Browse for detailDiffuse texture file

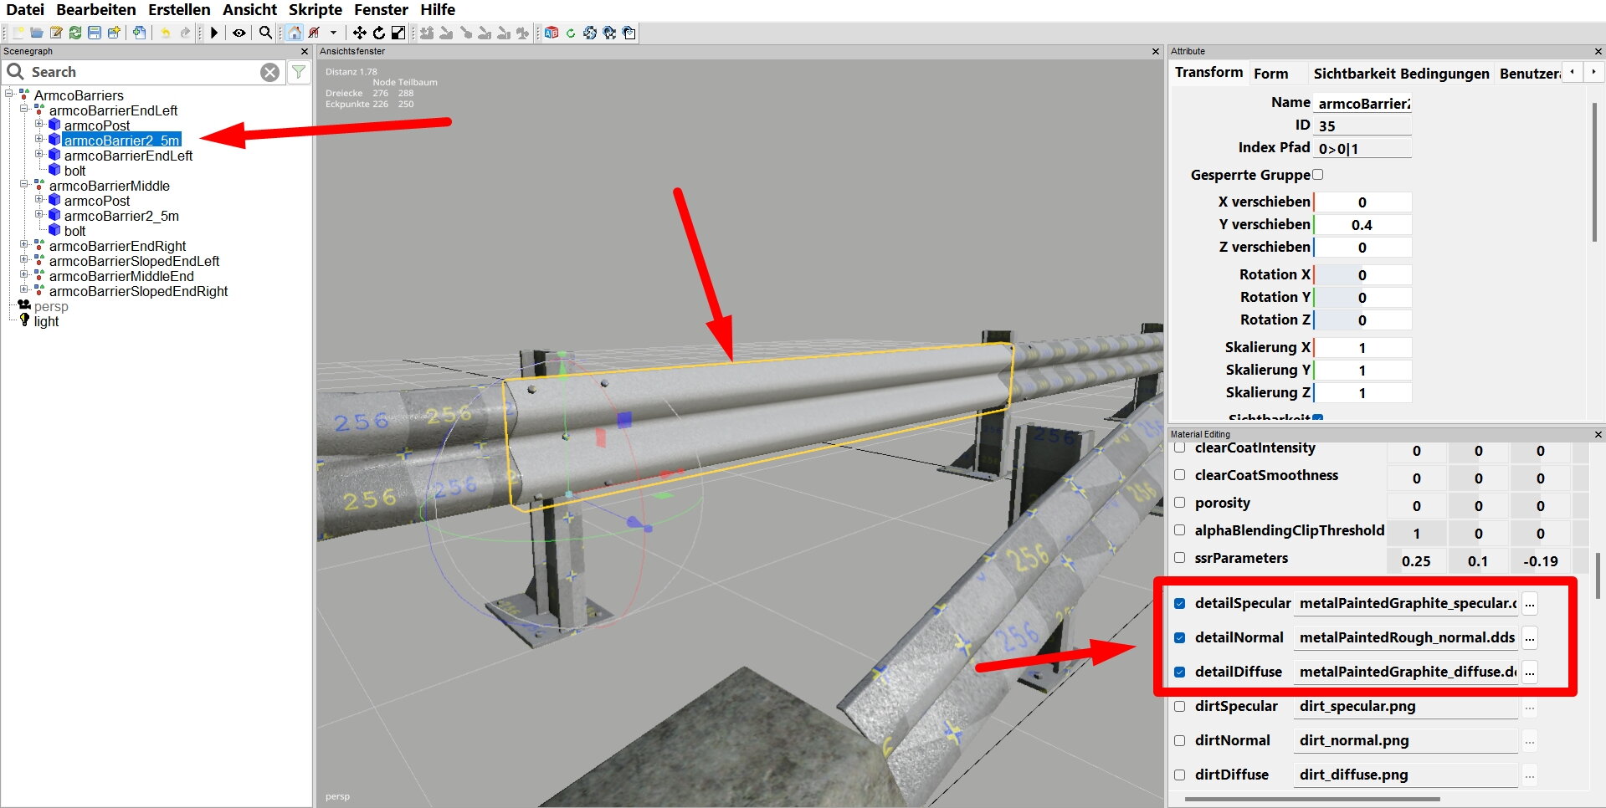tap(1529, 672)
